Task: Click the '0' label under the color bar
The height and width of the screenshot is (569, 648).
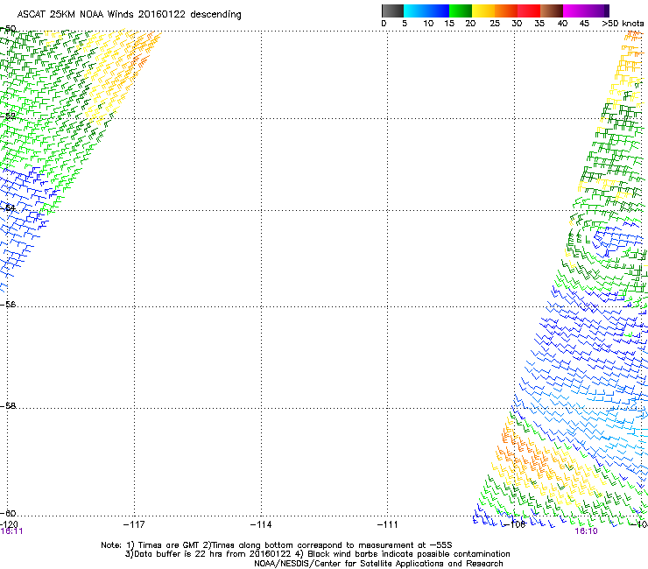Action: [384, 24]
